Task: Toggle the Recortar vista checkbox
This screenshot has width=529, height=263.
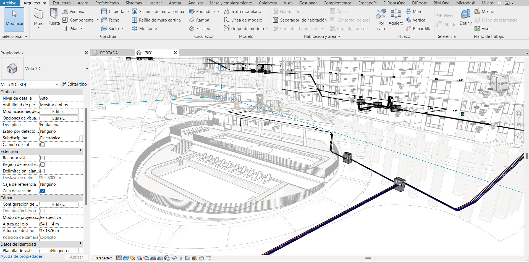Action: pos(43,158)
